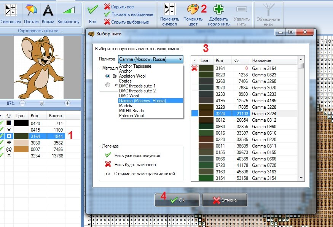Viewport: 333px width, 227px height.
Task: Sort threads by colors umbrella icon
Action: pyautogui.click(x=31, y=10)
